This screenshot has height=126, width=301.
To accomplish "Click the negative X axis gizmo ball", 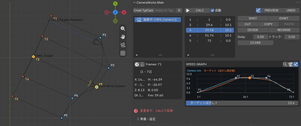I will [x=107, y=12].
